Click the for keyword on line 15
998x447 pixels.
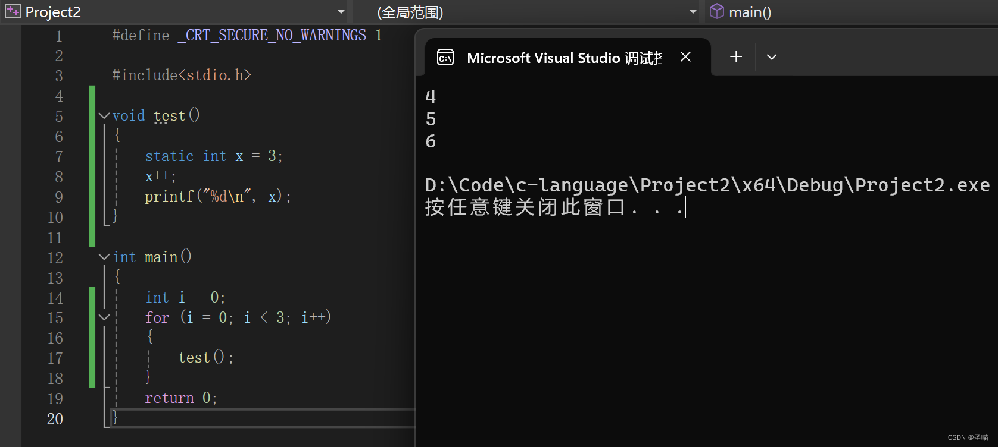(157, 318)
